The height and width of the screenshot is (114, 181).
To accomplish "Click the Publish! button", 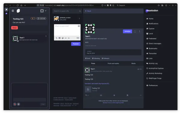I will pos(76,44).
